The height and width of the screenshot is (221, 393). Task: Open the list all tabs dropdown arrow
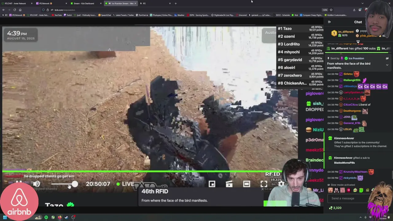click(362, 3)
